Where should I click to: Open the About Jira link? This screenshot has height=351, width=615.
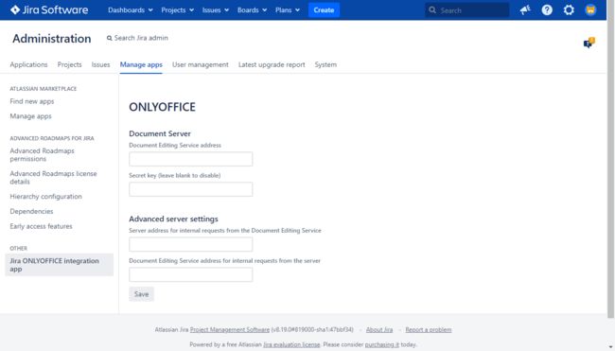tap(379, 330)
